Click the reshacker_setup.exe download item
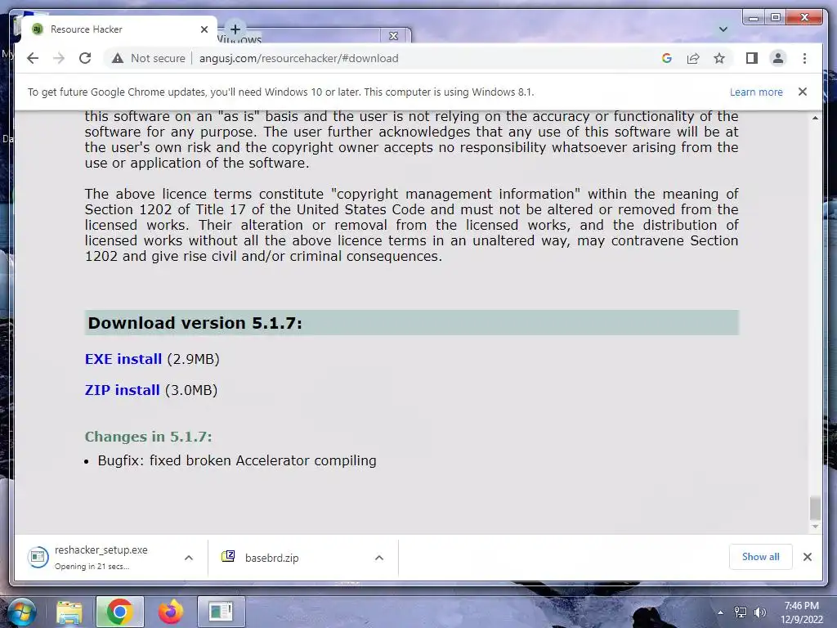Screen dimensions: 837x628 point(101,558)
